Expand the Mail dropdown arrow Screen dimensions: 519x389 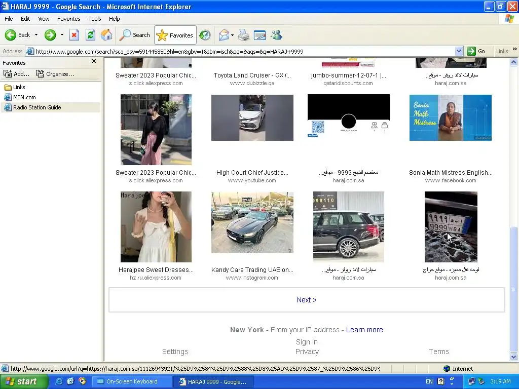pyautogui.click(x=232, y=35)
